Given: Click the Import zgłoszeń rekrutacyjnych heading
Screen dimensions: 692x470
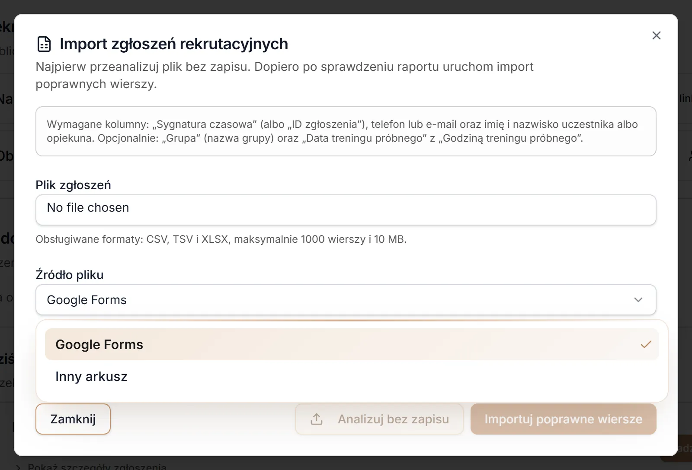Looking at the screenshot, I should [174, 44].
